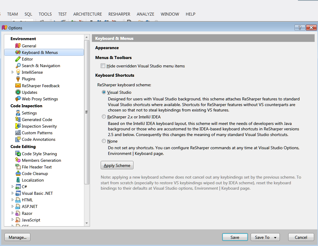Open the TEAM menu

pos(13,14)
